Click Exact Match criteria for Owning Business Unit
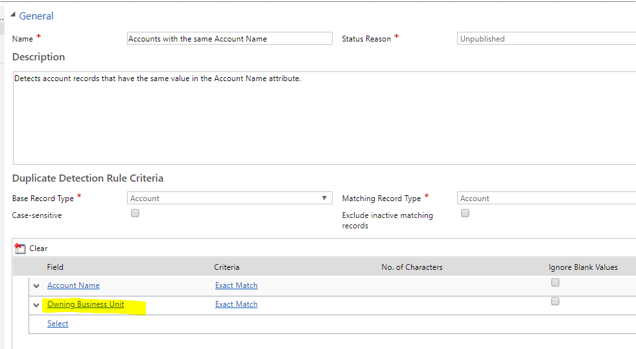Image resolution: width=636 pixels, height=349 pixels. click(237, 304)
